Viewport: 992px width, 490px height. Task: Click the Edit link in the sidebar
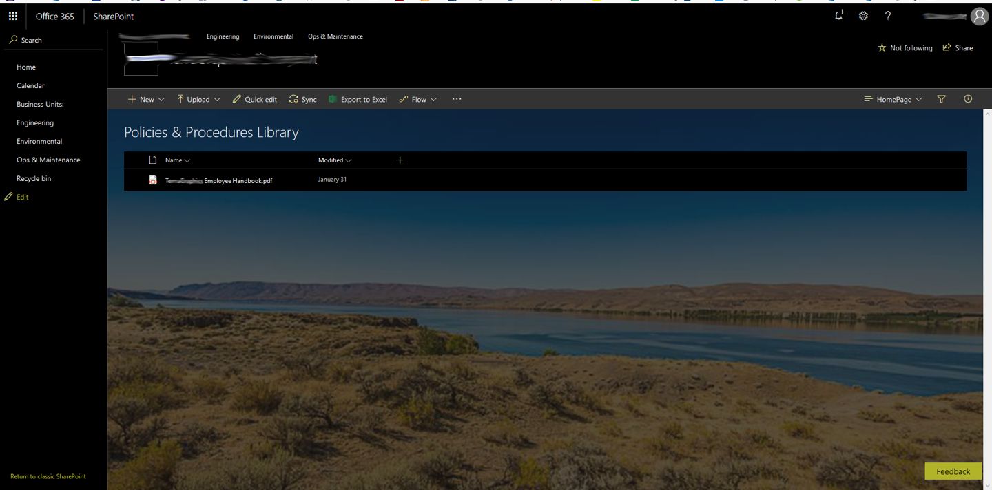pos(23,197)
